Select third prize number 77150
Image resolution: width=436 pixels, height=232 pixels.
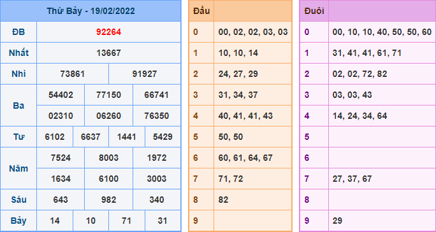pyautogui.click(x=108, y=95)
